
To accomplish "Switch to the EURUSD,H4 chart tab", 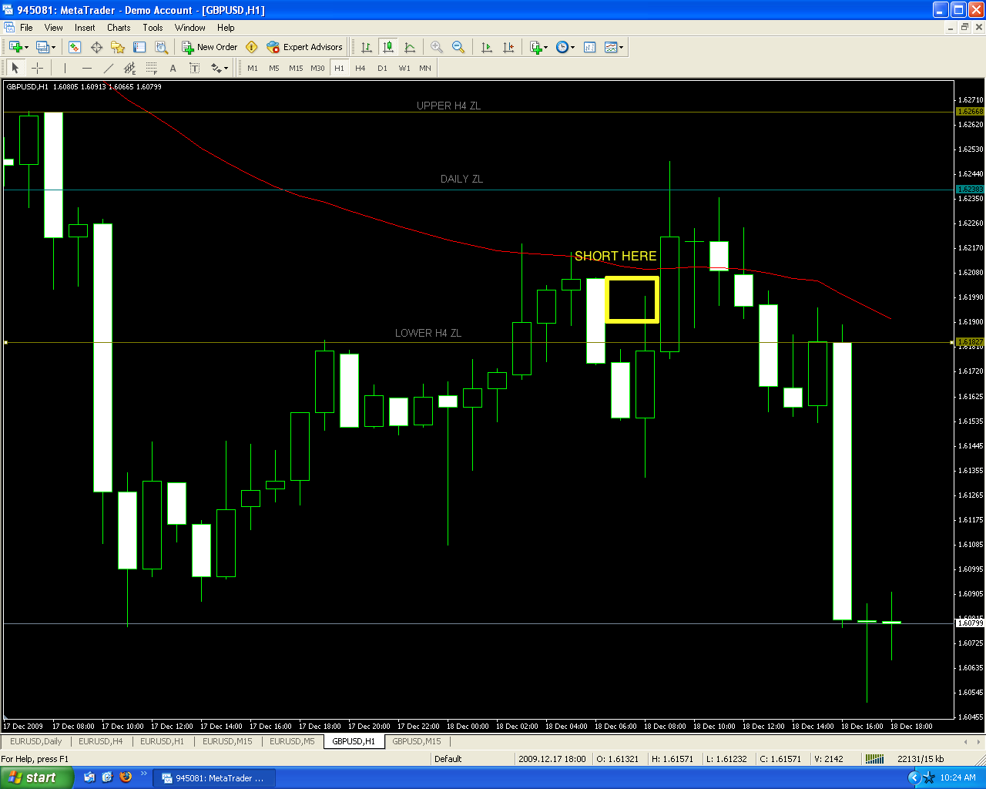I will tap(101, 741).
